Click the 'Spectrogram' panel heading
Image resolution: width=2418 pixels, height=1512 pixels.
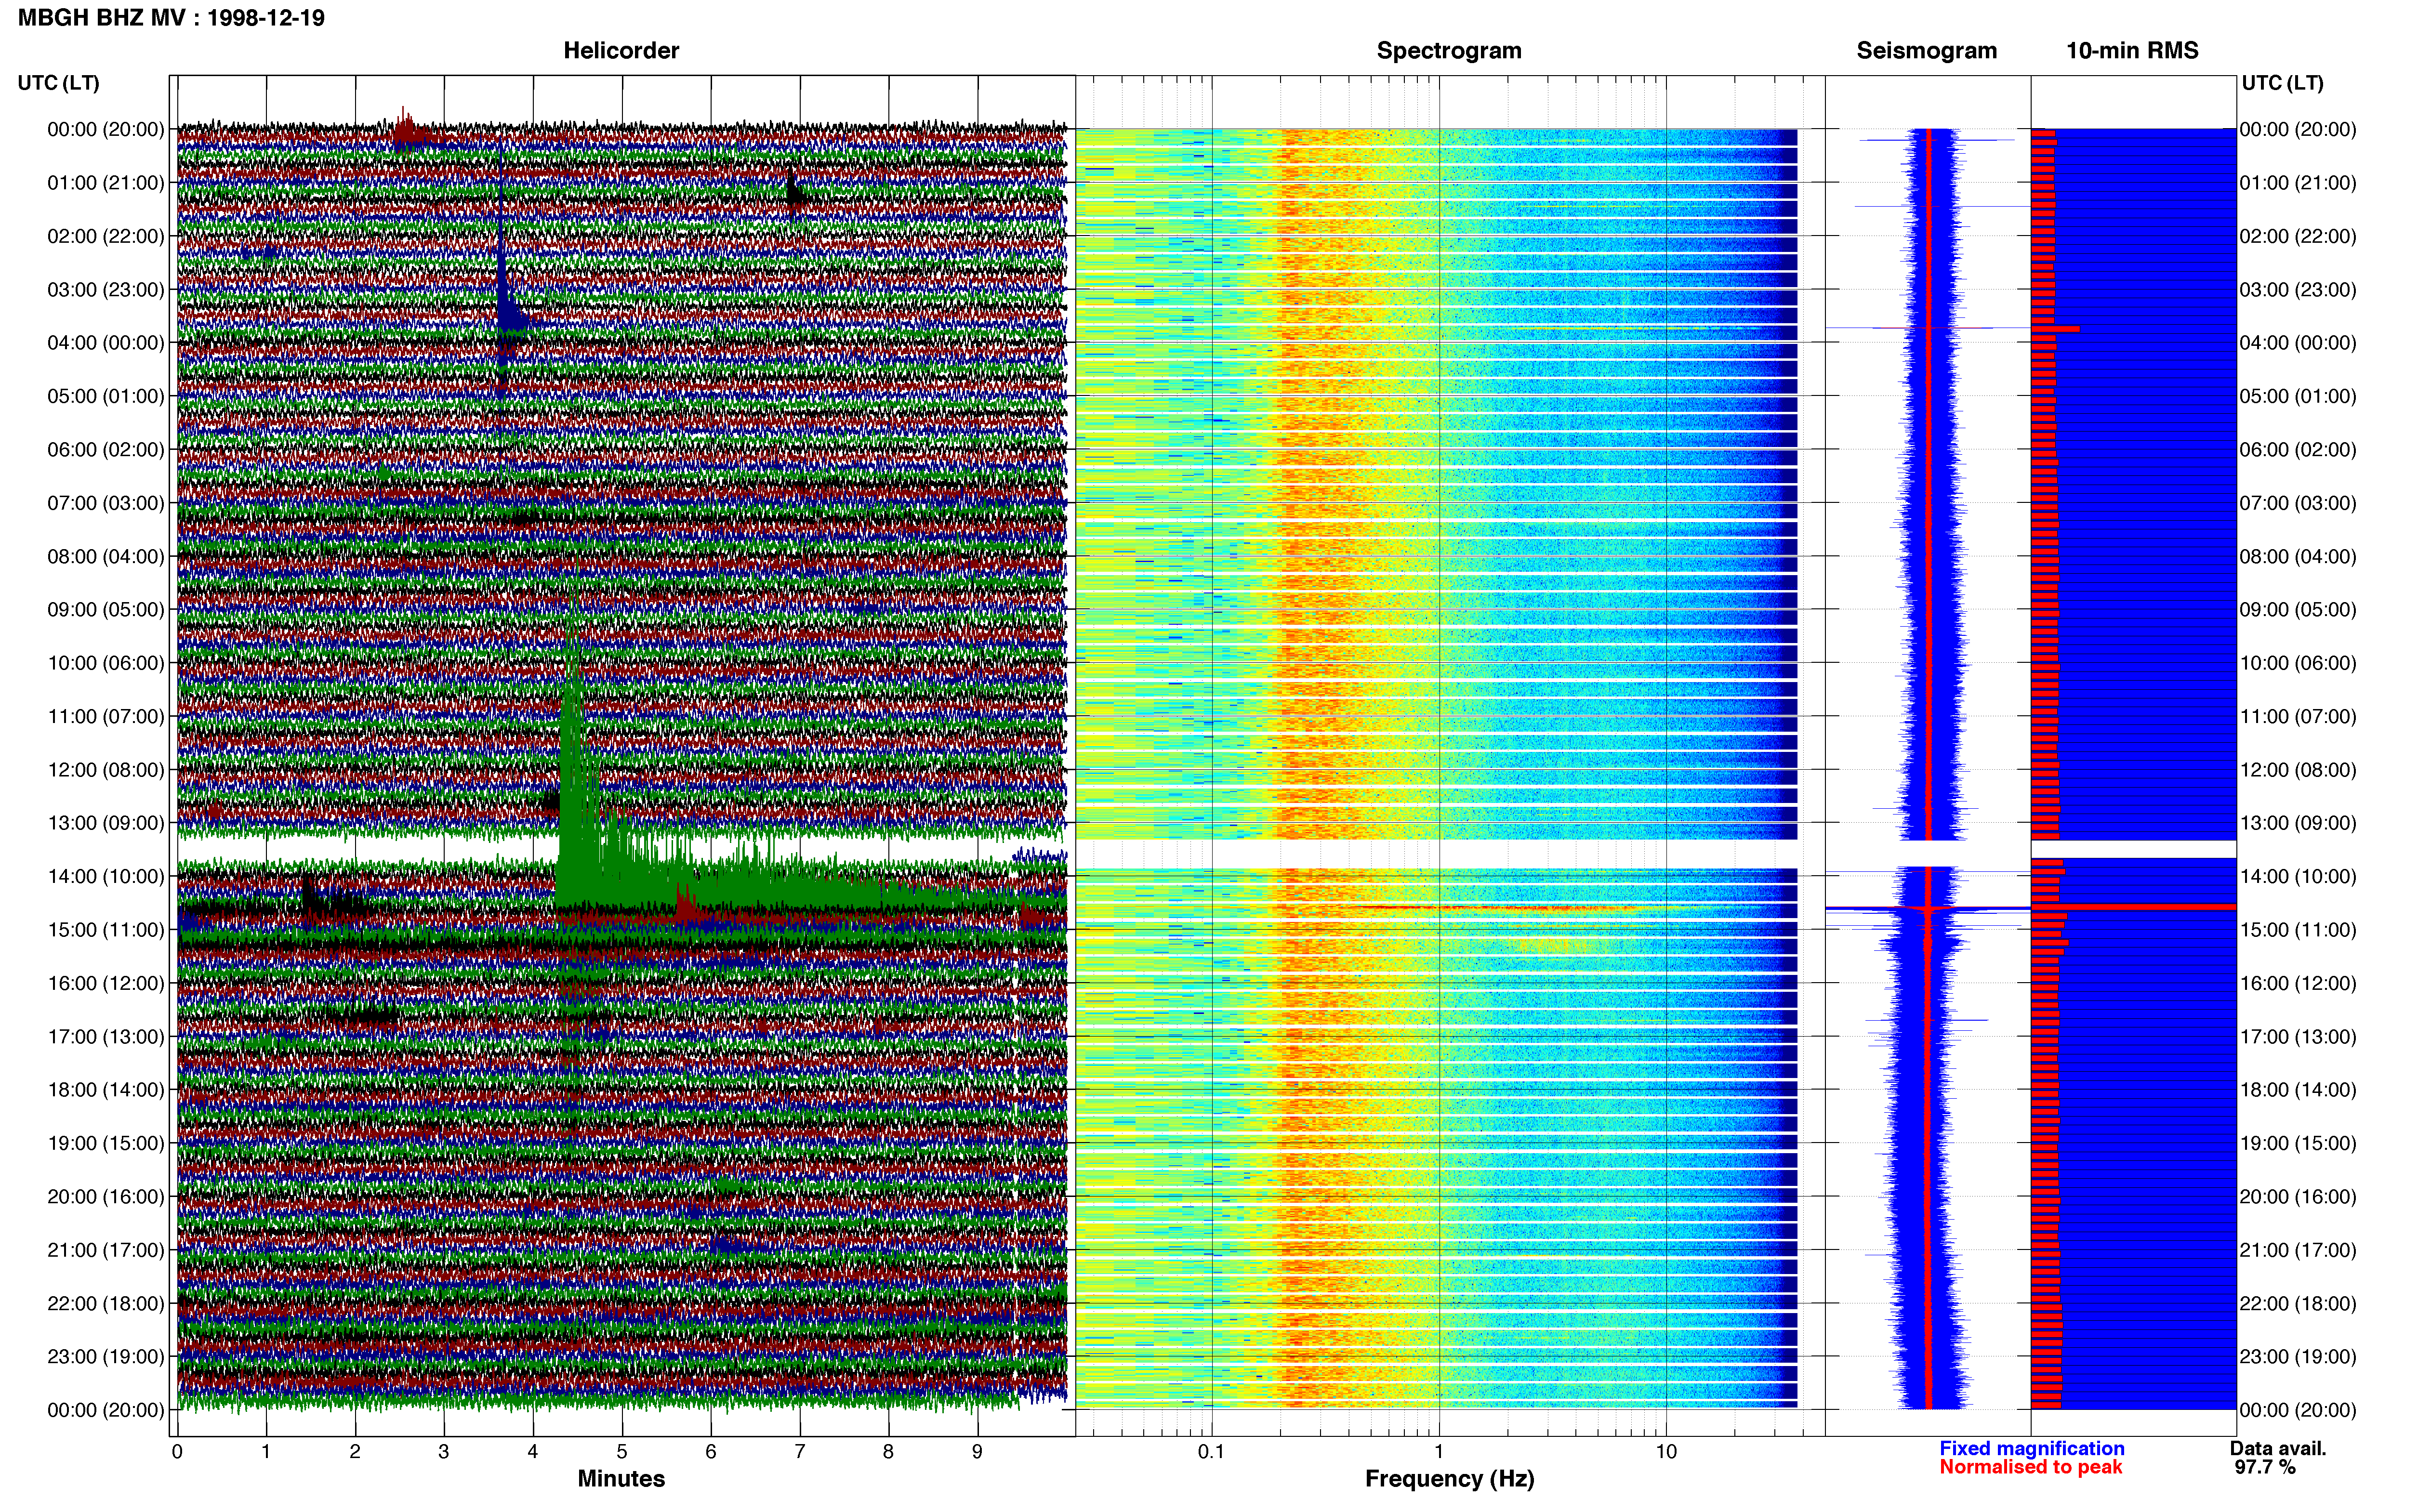1449,50
